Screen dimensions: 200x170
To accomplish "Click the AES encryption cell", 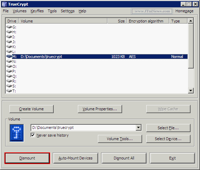I will click(x=132, y=57).
